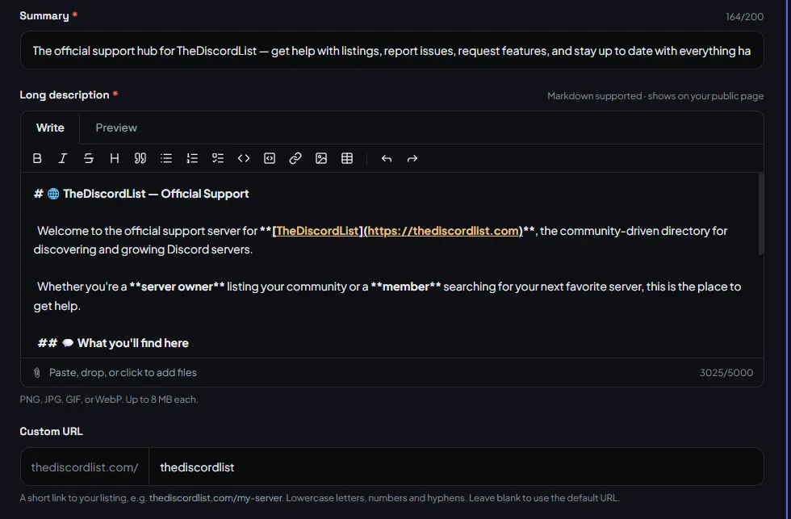The width and height of the screenshot is (791, 519).
Task: Click the Custom URL input field
Action: 456,467
